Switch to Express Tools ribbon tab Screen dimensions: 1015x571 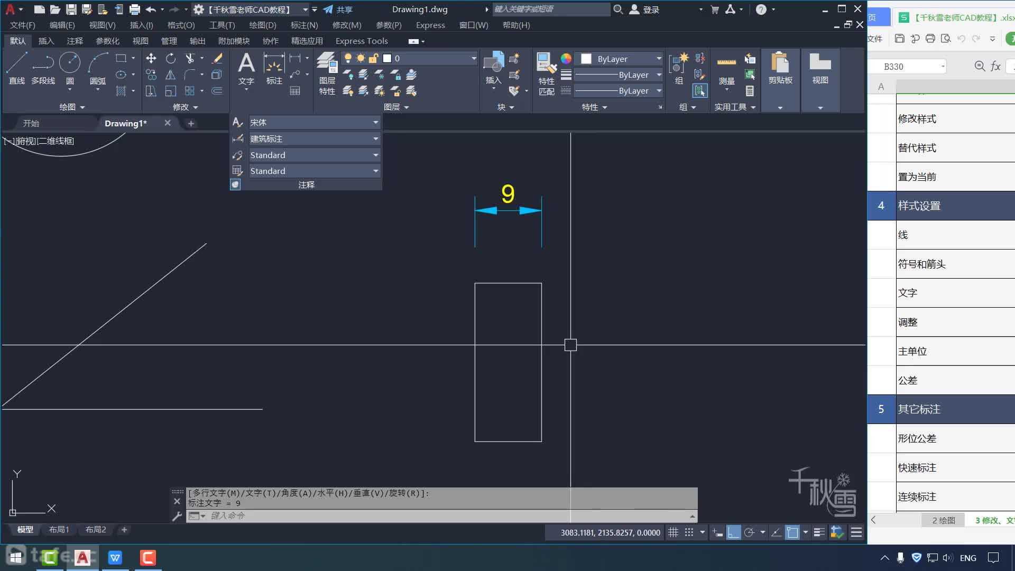coord(362,41)
